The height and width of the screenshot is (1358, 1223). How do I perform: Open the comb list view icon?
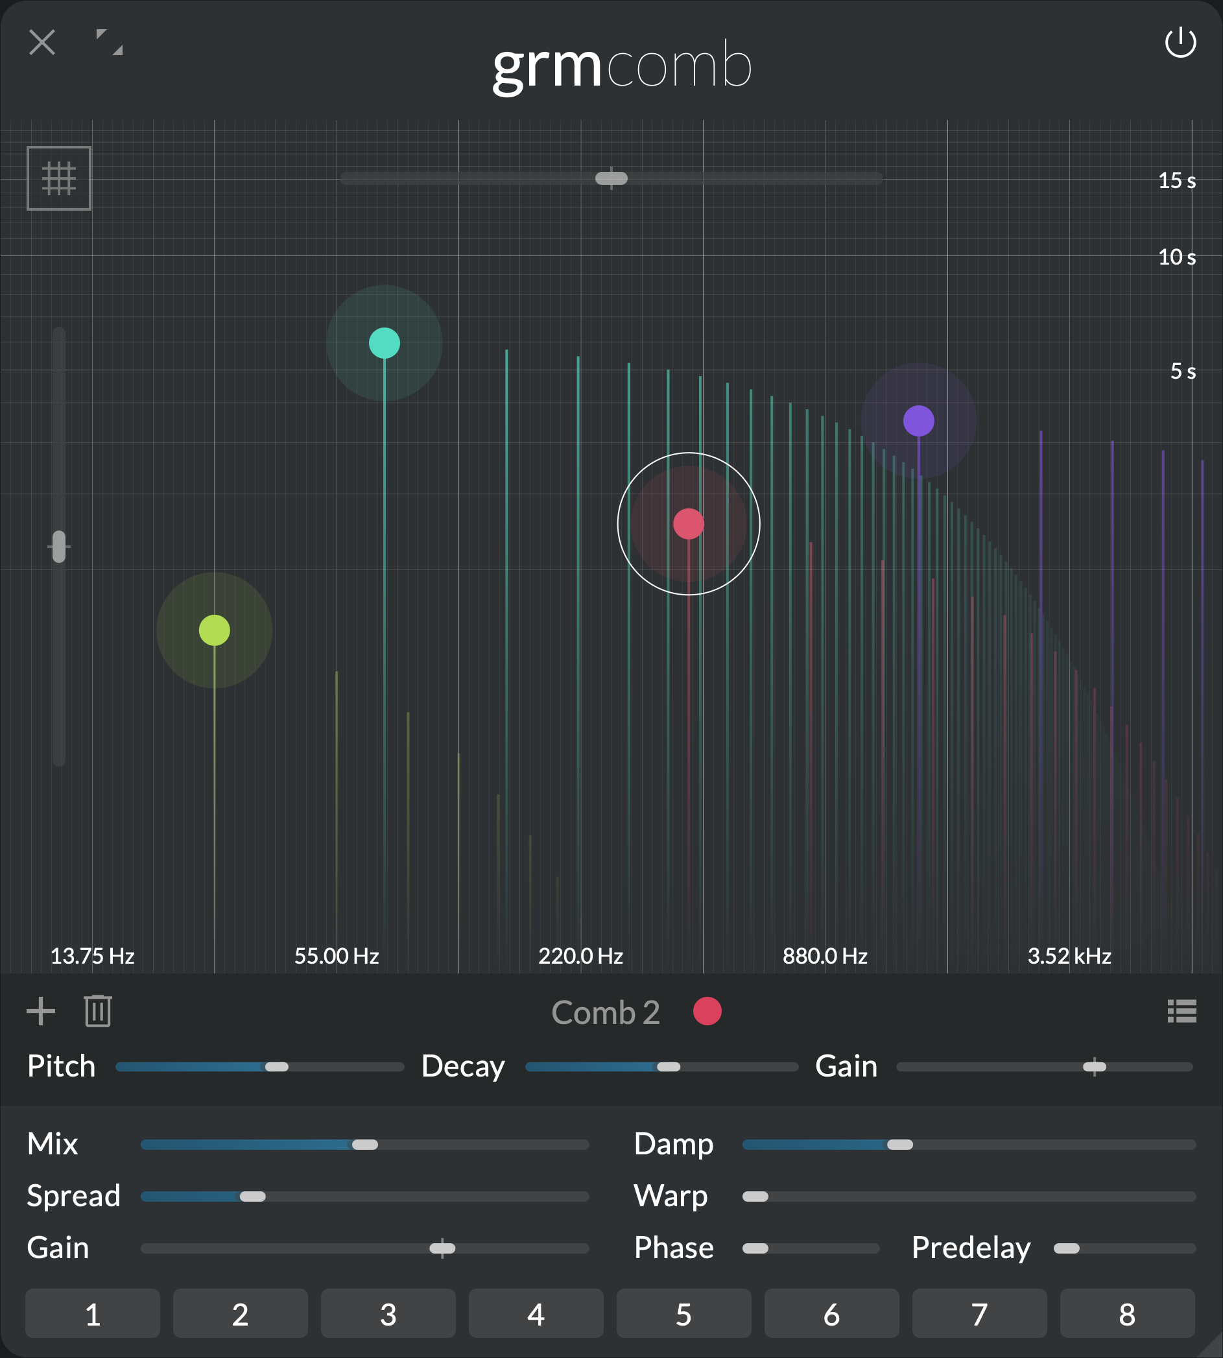tap(1181, 1011)
